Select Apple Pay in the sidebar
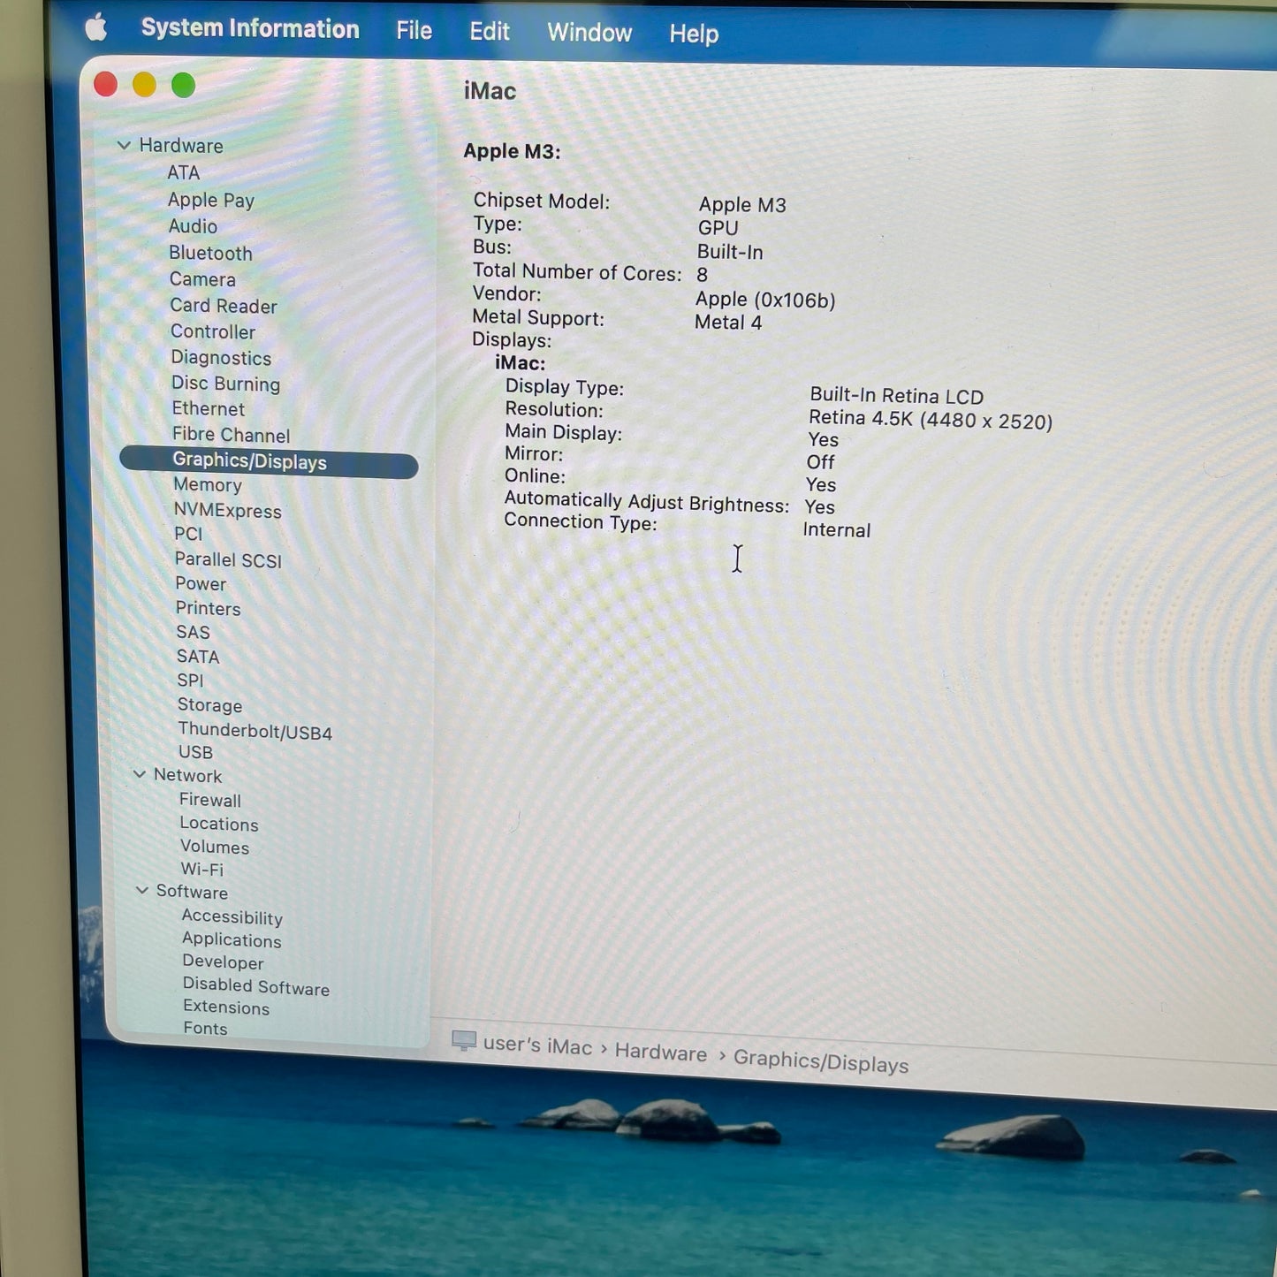 click(211, 200)
